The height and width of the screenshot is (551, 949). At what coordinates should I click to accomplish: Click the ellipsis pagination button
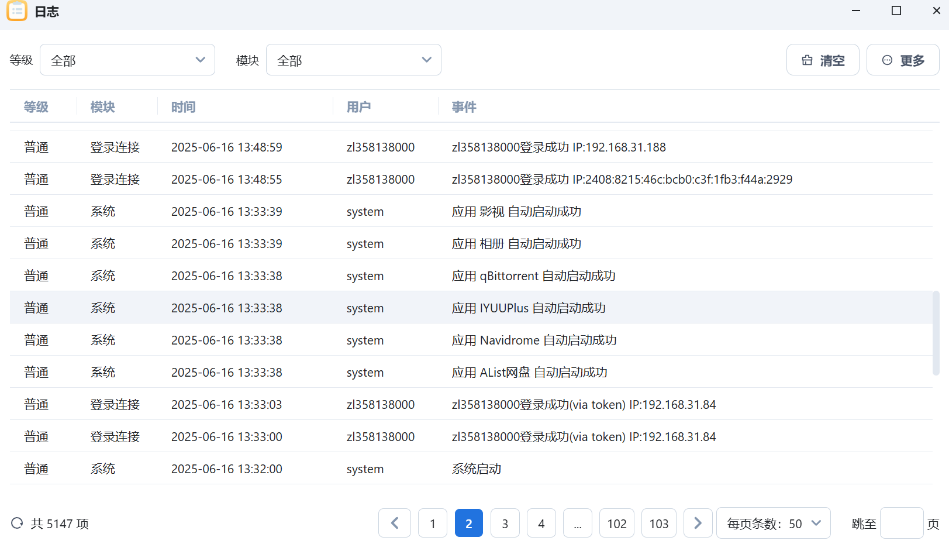click(578, 523)
